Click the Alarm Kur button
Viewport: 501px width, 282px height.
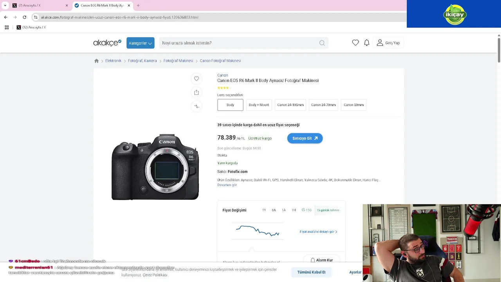tap(321, 260)
